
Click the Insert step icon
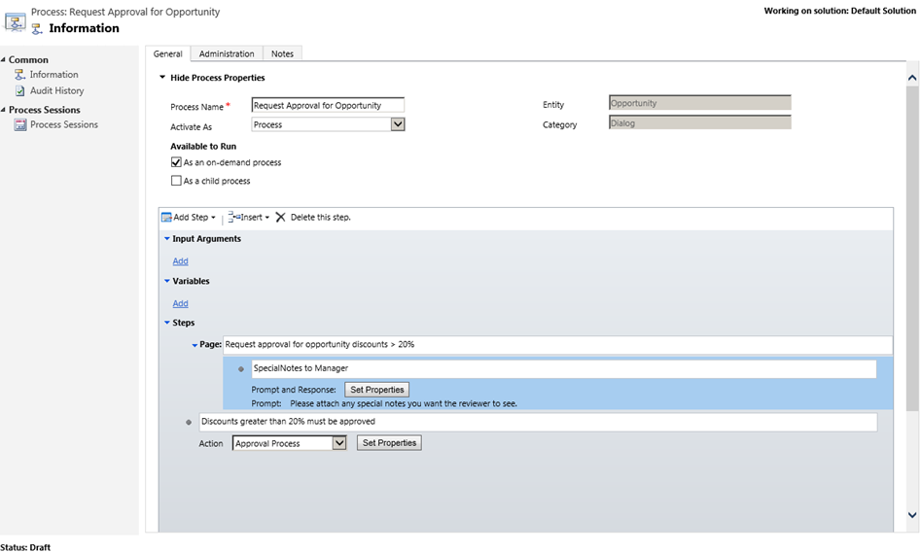tap(234, 217)
